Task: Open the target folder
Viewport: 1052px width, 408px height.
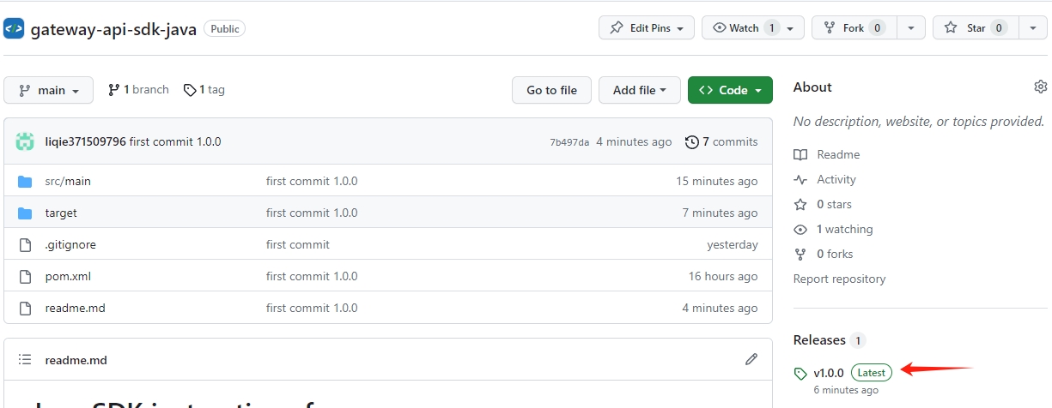Action: [x=61, y=213]
